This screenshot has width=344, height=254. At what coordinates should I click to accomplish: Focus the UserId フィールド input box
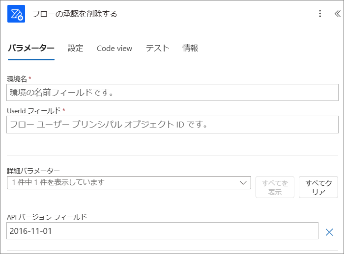coord(172,125)
